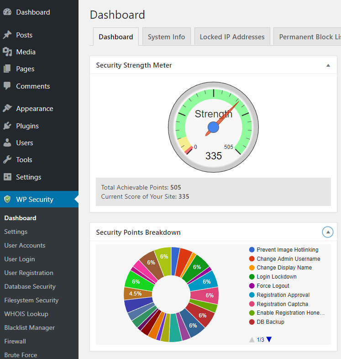341x359 pixels.
Task: Open Media in the admin menu
Action: coord(26,52)
